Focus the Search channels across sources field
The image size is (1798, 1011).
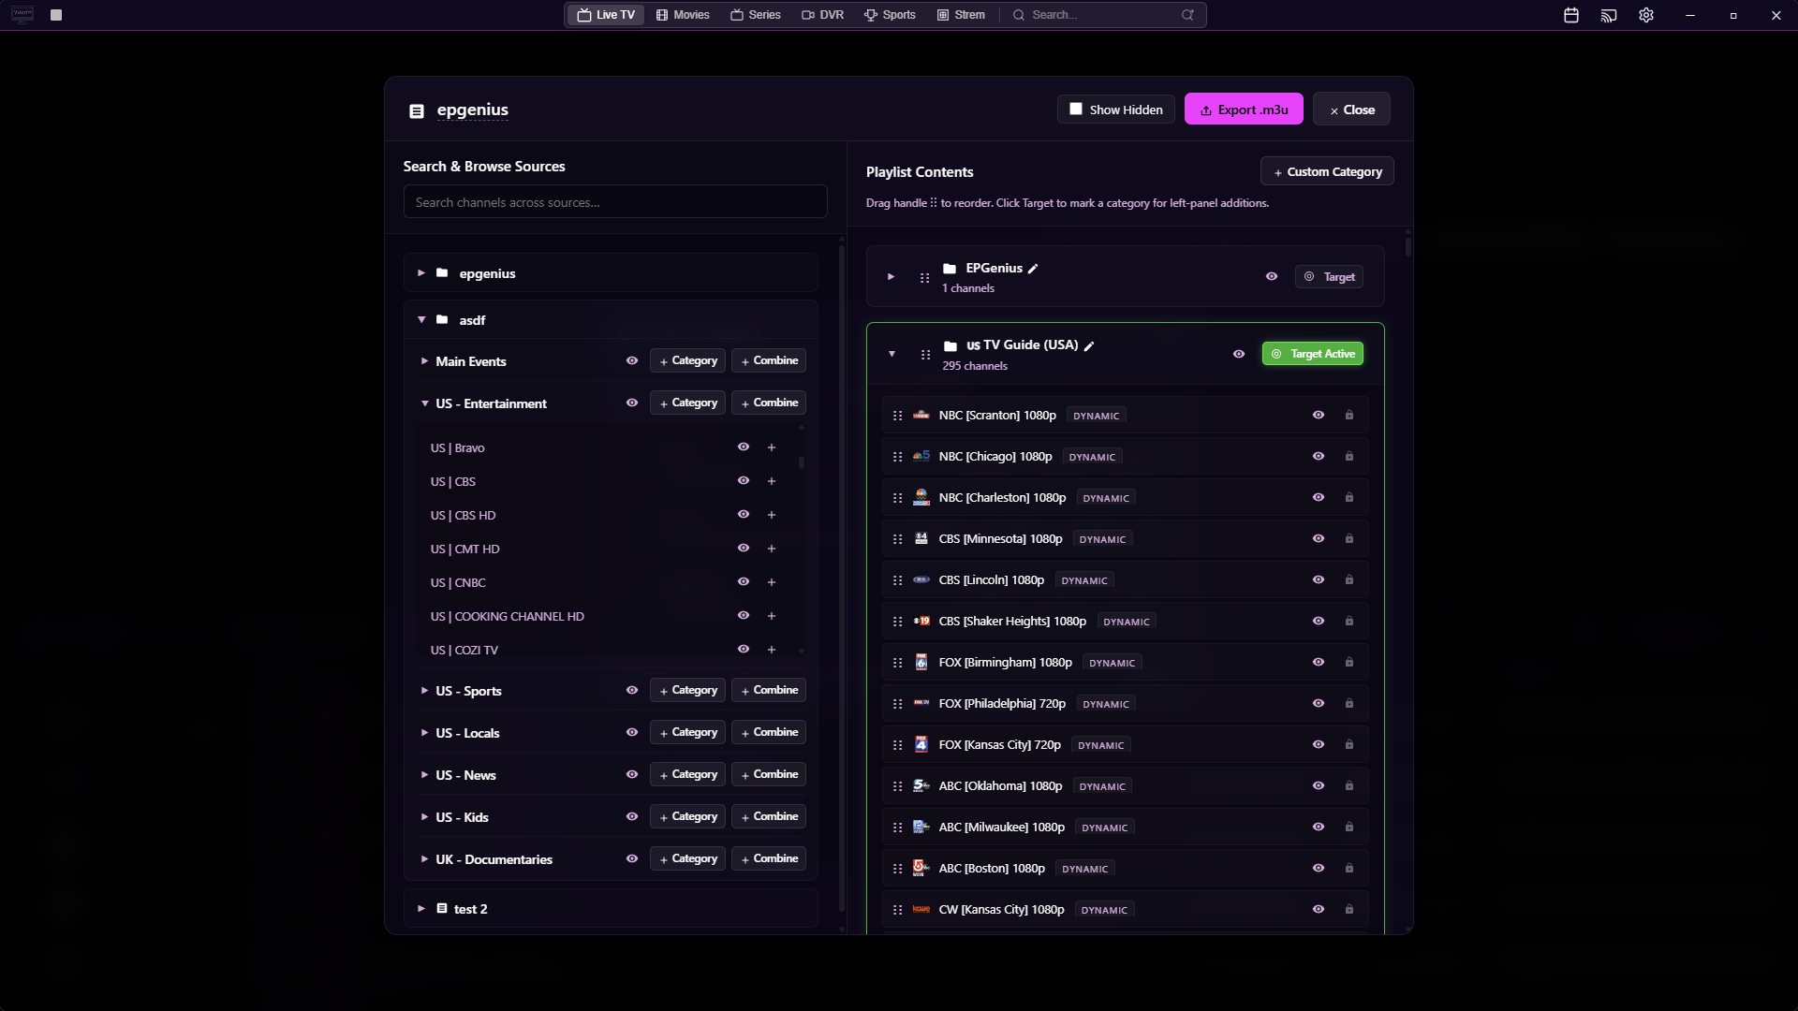point(615,202)
